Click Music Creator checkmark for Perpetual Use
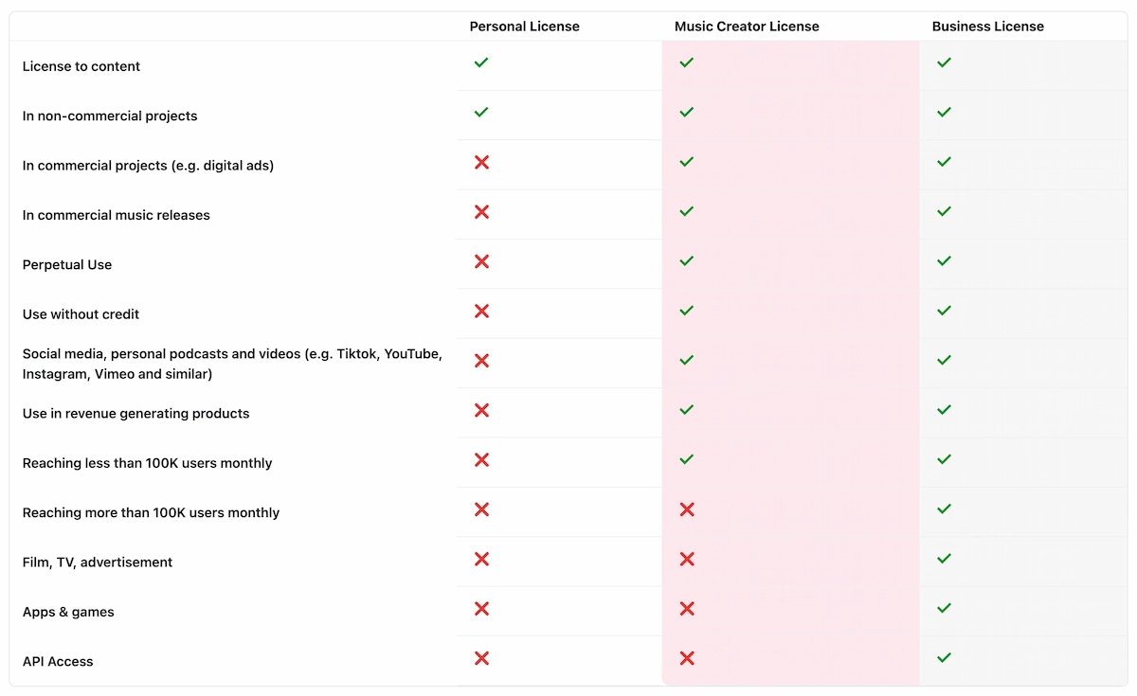This screenshot has width=1137, height=696. [x=687, y=260]
